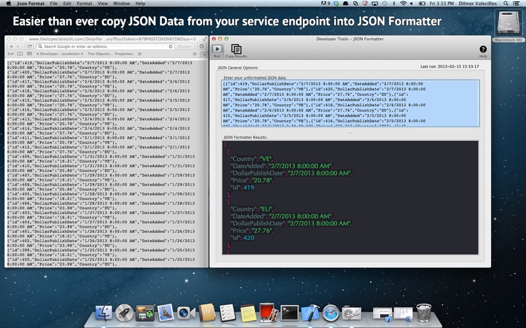Open Finder from the Dock
Viewport: 526px width, 328px height.
[x=104, y=313]
